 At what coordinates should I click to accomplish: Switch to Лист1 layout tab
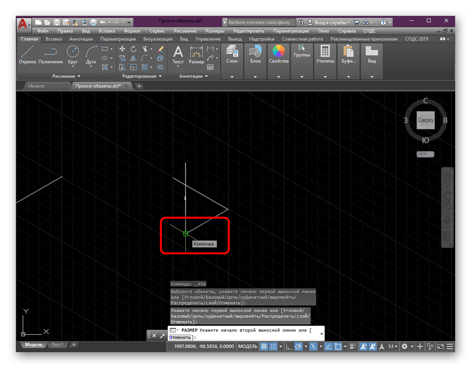(x=57, y=345)
